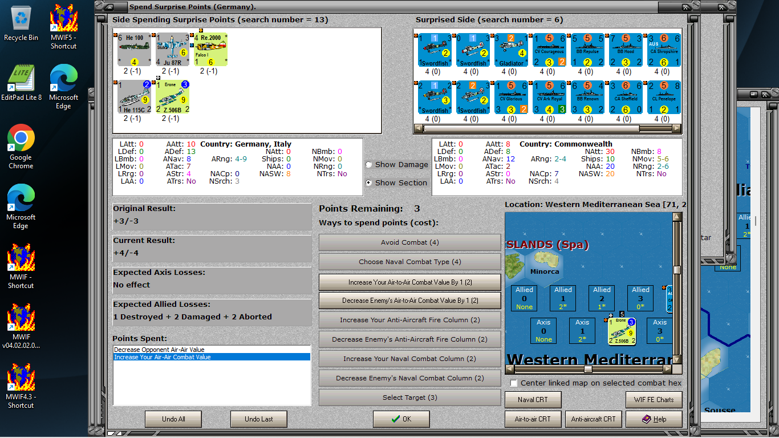Select the Show Section radio button
This screenshot has width=779, height=438.
coord(369,182)
